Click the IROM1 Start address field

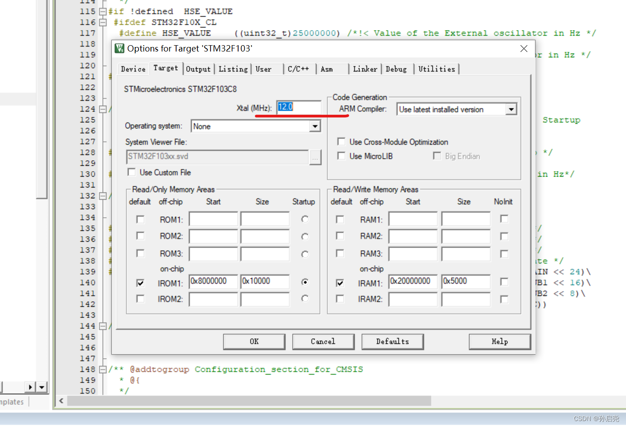point(213,281)
